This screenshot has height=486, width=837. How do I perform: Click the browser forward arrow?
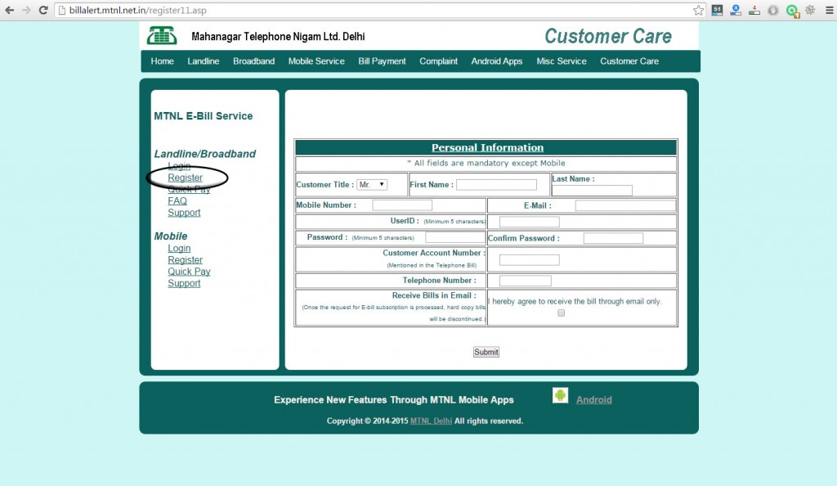(26, 10)
